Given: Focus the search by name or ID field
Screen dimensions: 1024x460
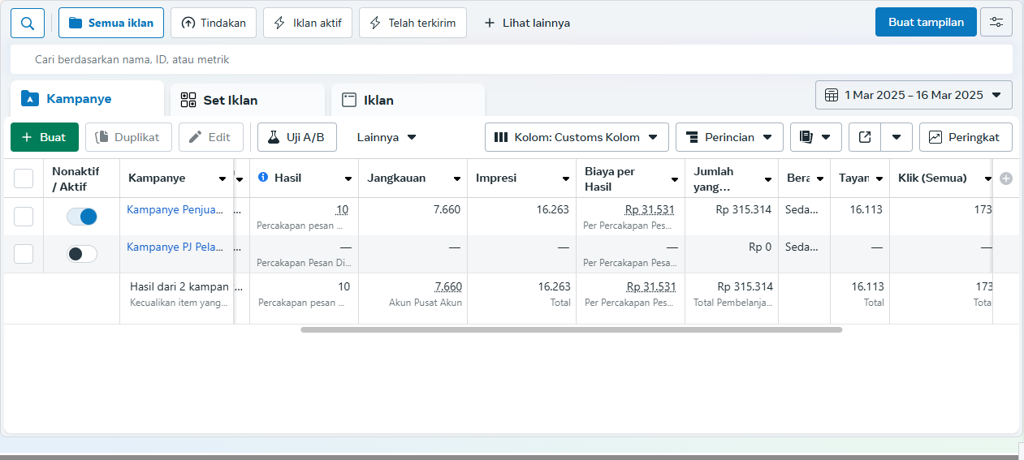Looking at the screenshot, I should [512, 59].
